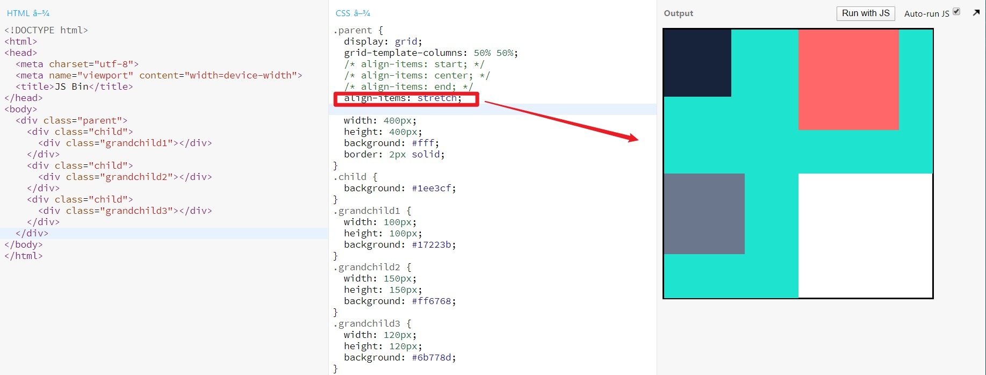Click the meta charset="utf-8" line
Viewport: 986px width, 375px height.
[x=77, y=64]
